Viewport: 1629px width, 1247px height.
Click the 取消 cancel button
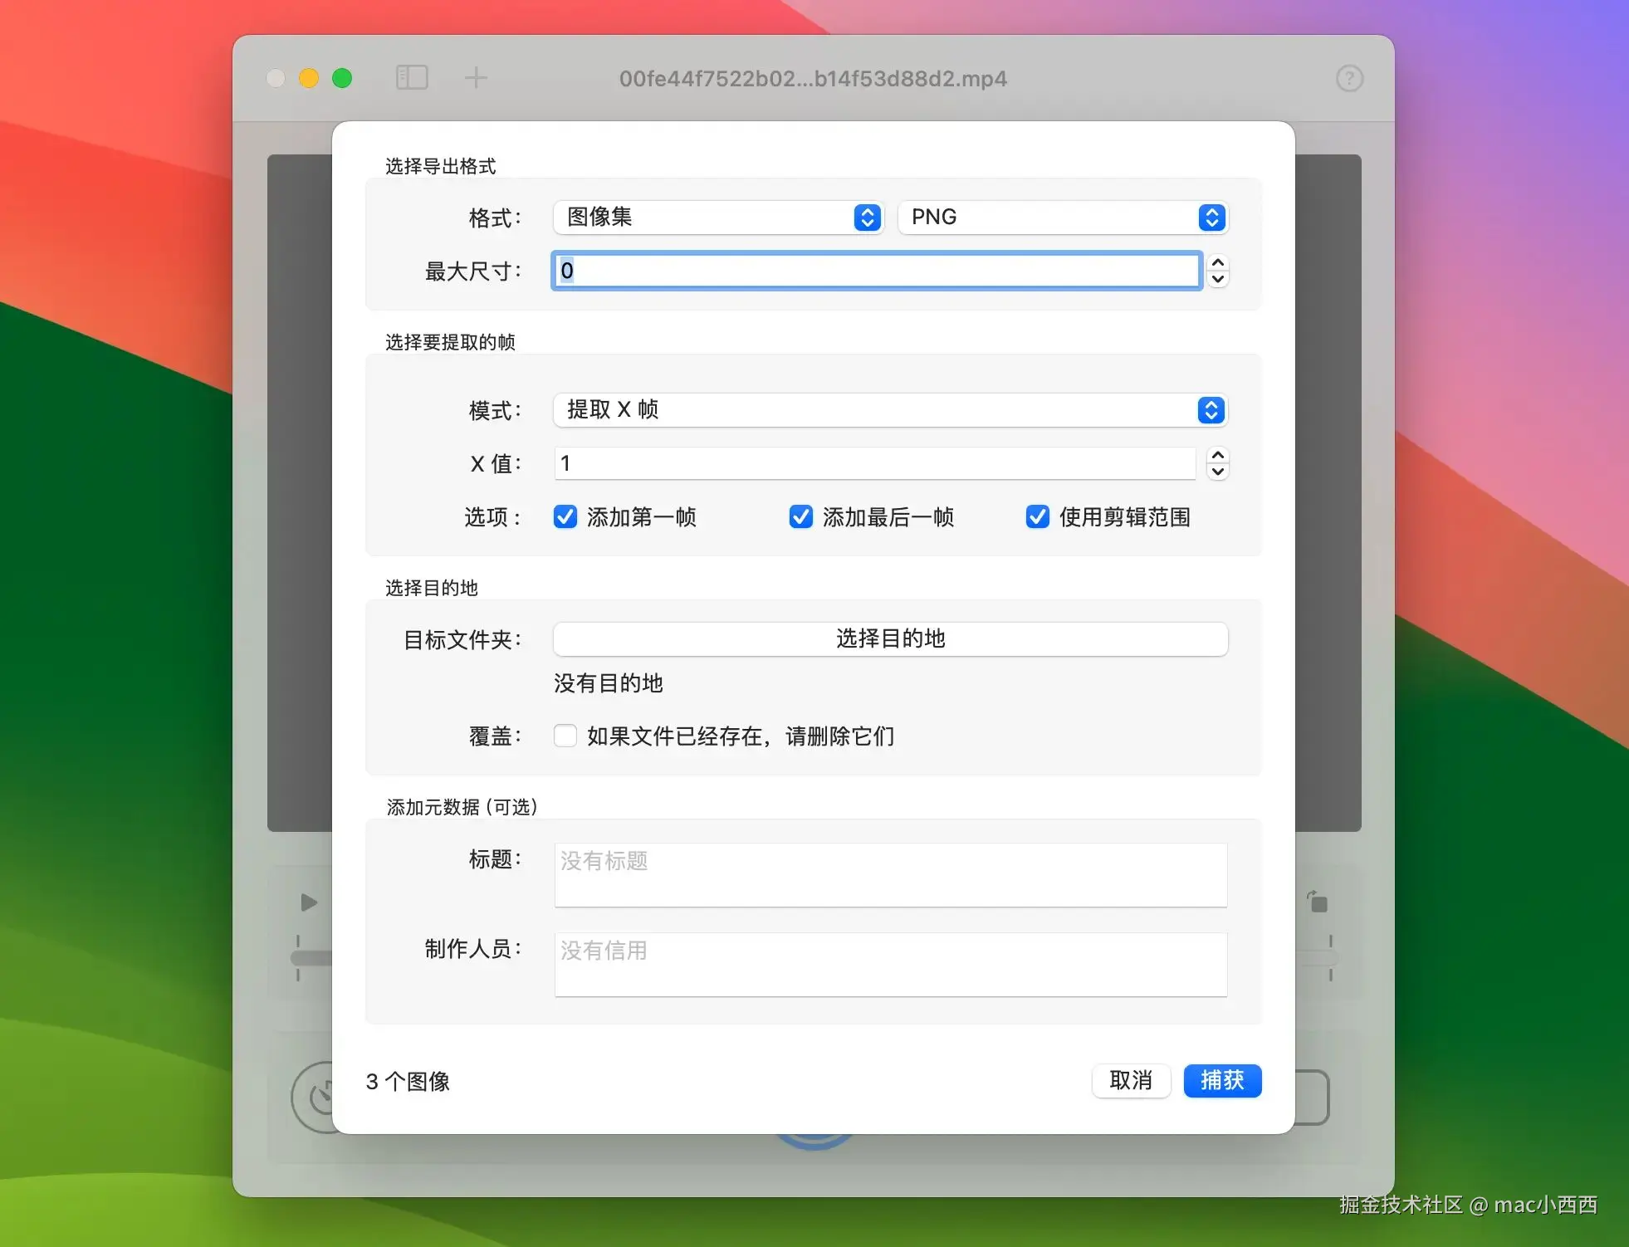point(1131,1081)
